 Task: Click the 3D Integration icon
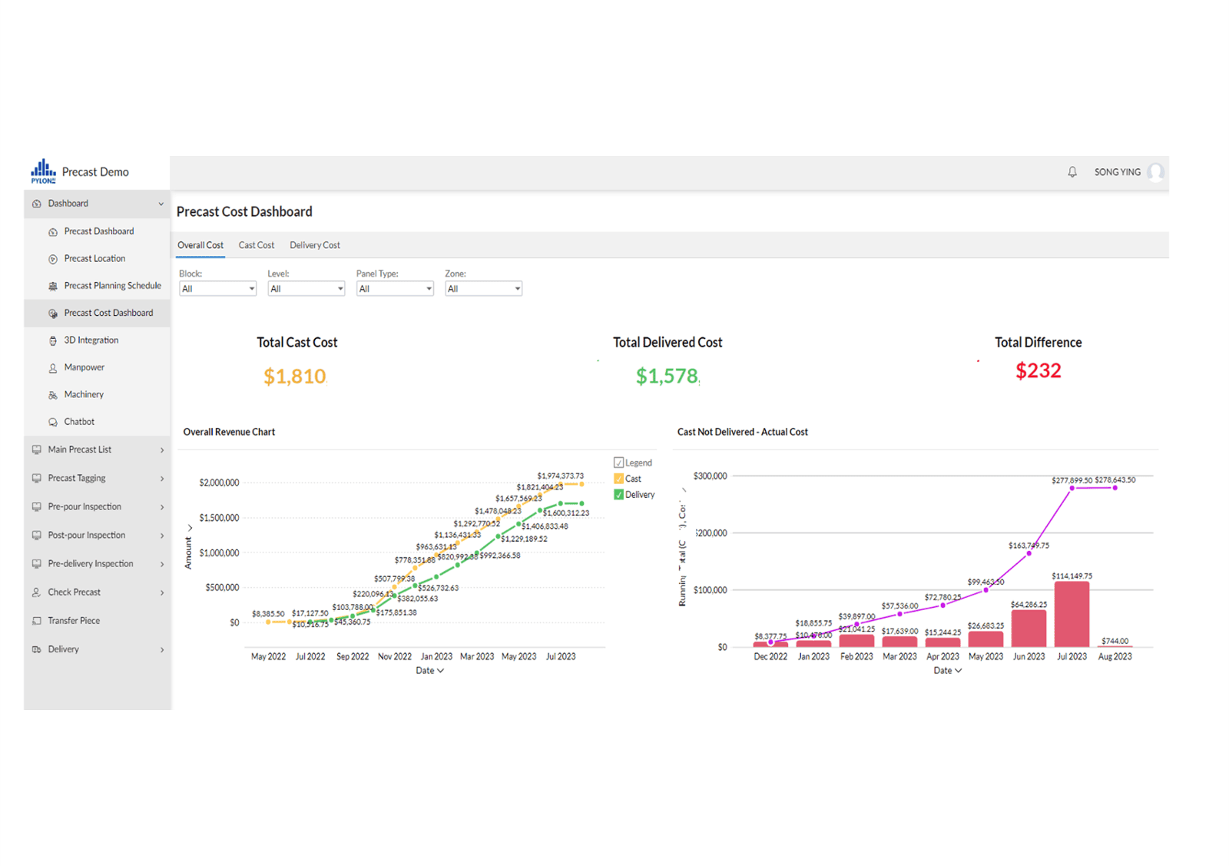click(53, 340)
